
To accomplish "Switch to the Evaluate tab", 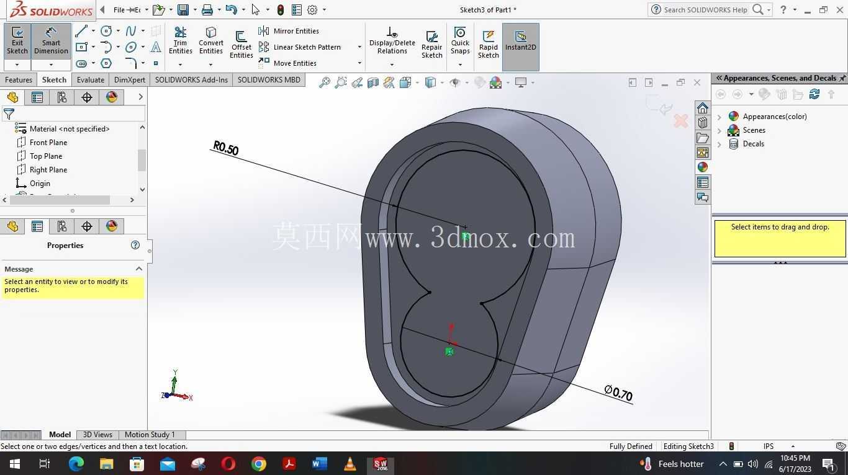I will (x=91, y=80).
